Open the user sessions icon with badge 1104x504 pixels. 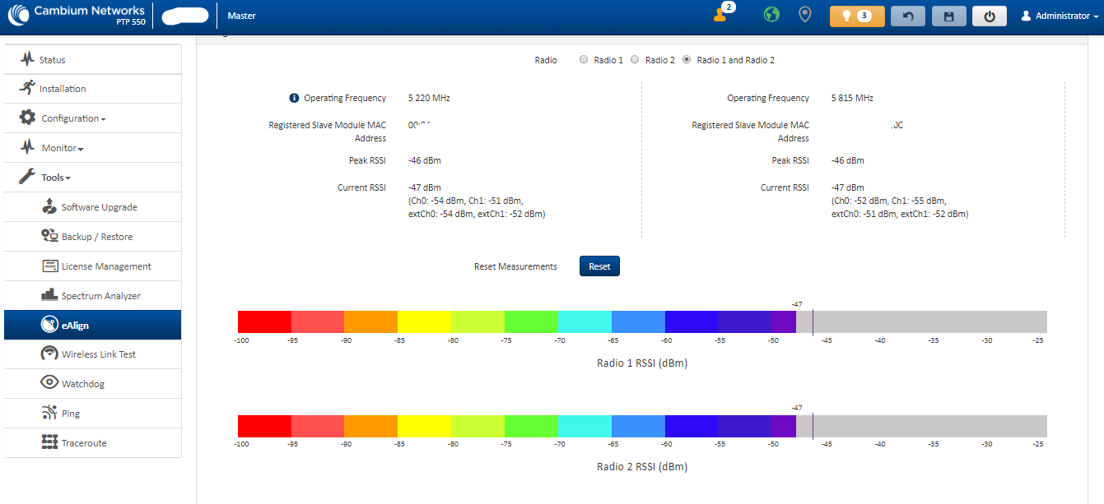click(x=720, y=15)
